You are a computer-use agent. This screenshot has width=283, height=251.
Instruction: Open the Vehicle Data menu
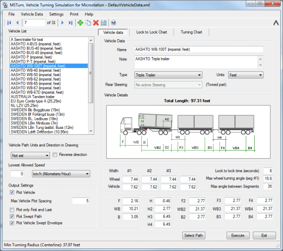coord(32,14)
